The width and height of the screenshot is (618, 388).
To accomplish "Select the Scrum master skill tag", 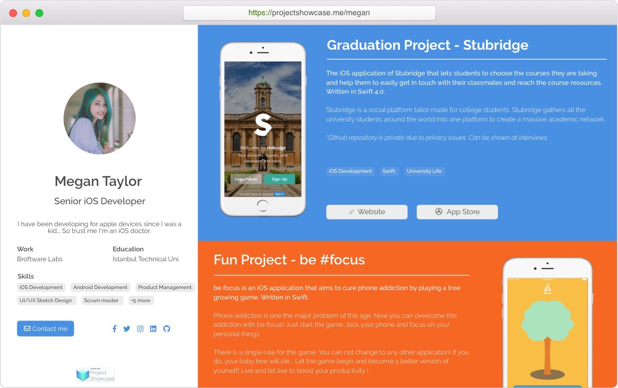I will coord(101,300).
